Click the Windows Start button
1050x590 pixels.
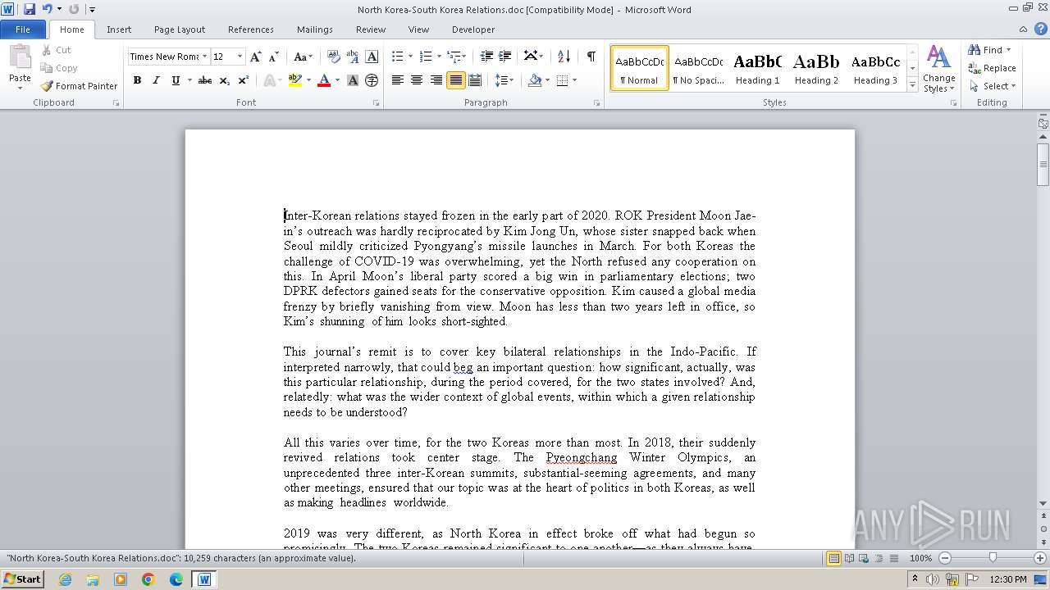click(22, 579)
